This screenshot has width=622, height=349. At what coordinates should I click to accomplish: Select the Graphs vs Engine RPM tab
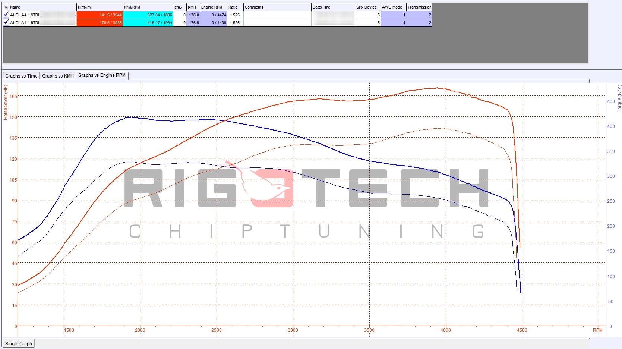[x=102, y=75]
